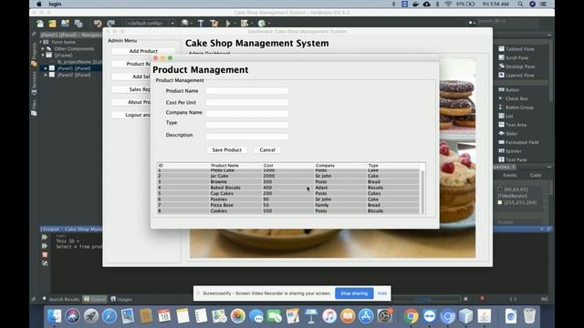Click the New File toolbar icon in NetBeans

click(x=40, y=24)
